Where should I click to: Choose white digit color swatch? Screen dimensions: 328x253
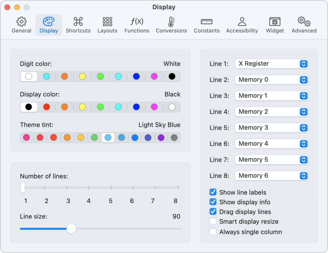pyautogui.click(x=29, y=77)
